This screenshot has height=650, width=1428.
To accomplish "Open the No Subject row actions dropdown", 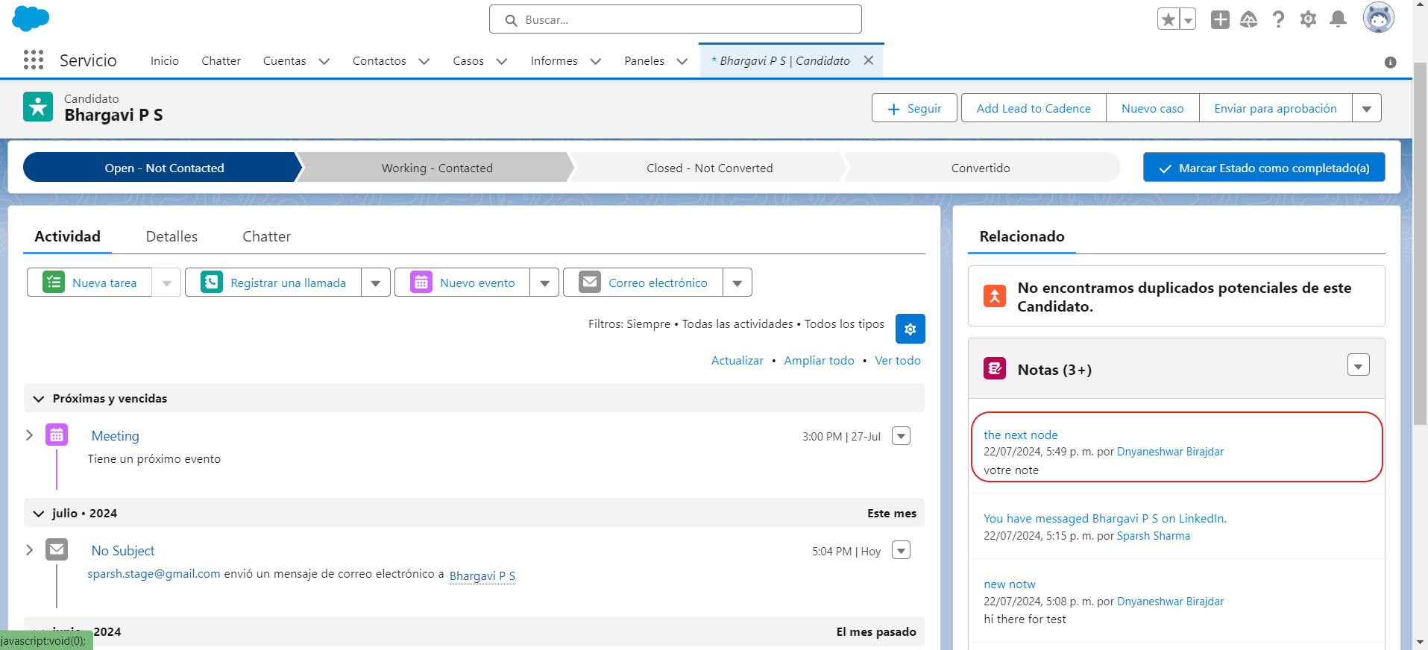I will (902, 551).
